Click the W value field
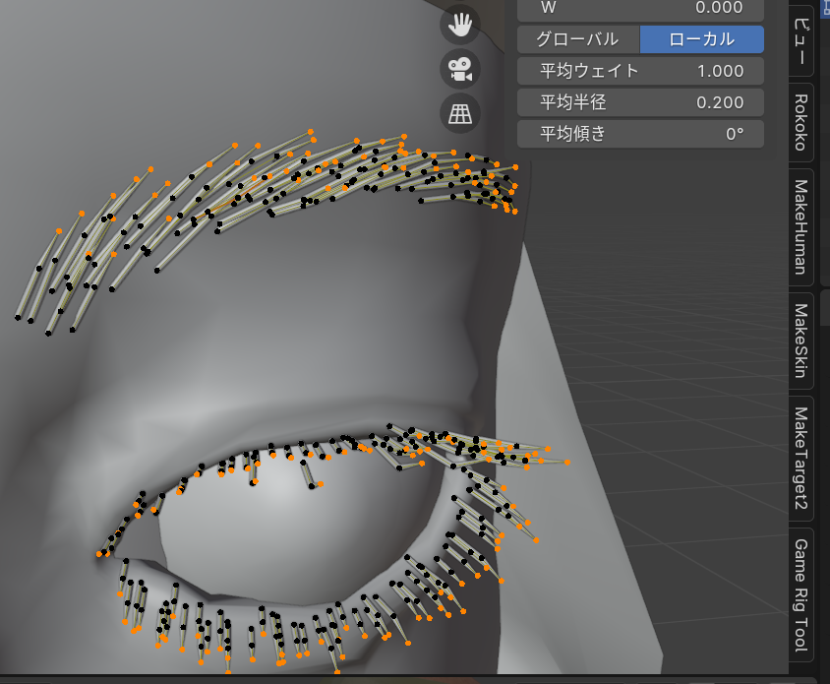This screenshot has height=684, width=830. tap(640, 10)
